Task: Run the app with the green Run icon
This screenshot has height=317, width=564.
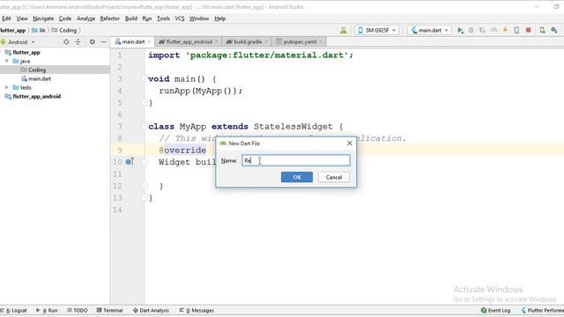Action: (x=460, y=31)
